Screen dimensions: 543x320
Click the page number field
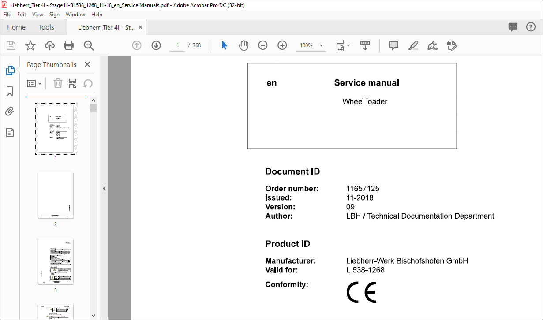click(x=178, y=45)
